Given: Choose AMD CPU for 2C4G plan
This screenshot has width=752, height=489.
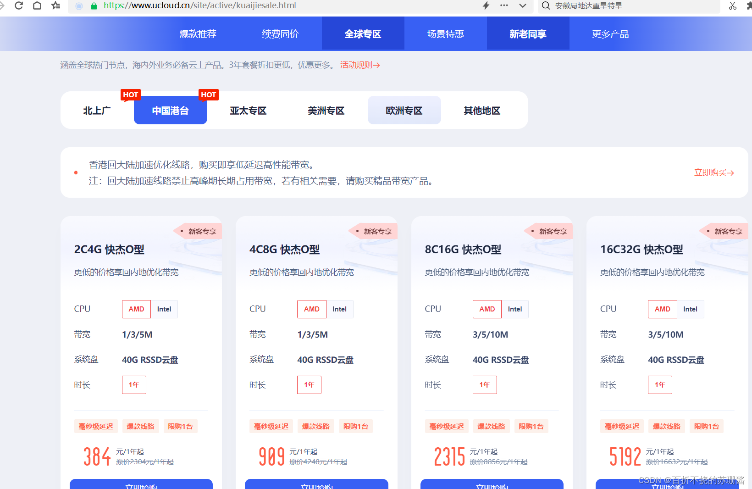Looking at the screenshot, I should (136, 309).
